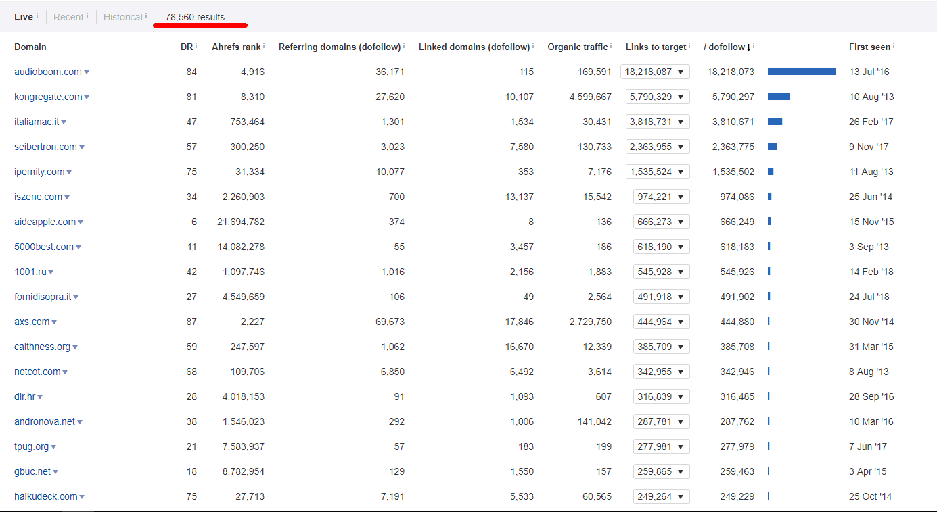
Task: Click the blue bar for audioboom.com
Action: tap(801, 71)
